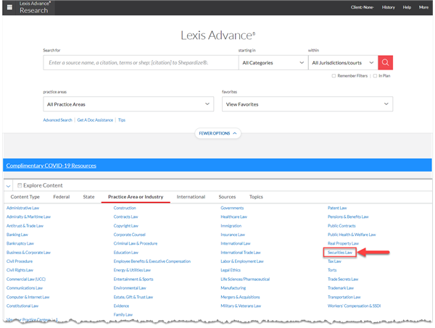The height and width of the screenshot is (328, 435).
Task: Open the Banking Law link
Action: coord(17,235)
